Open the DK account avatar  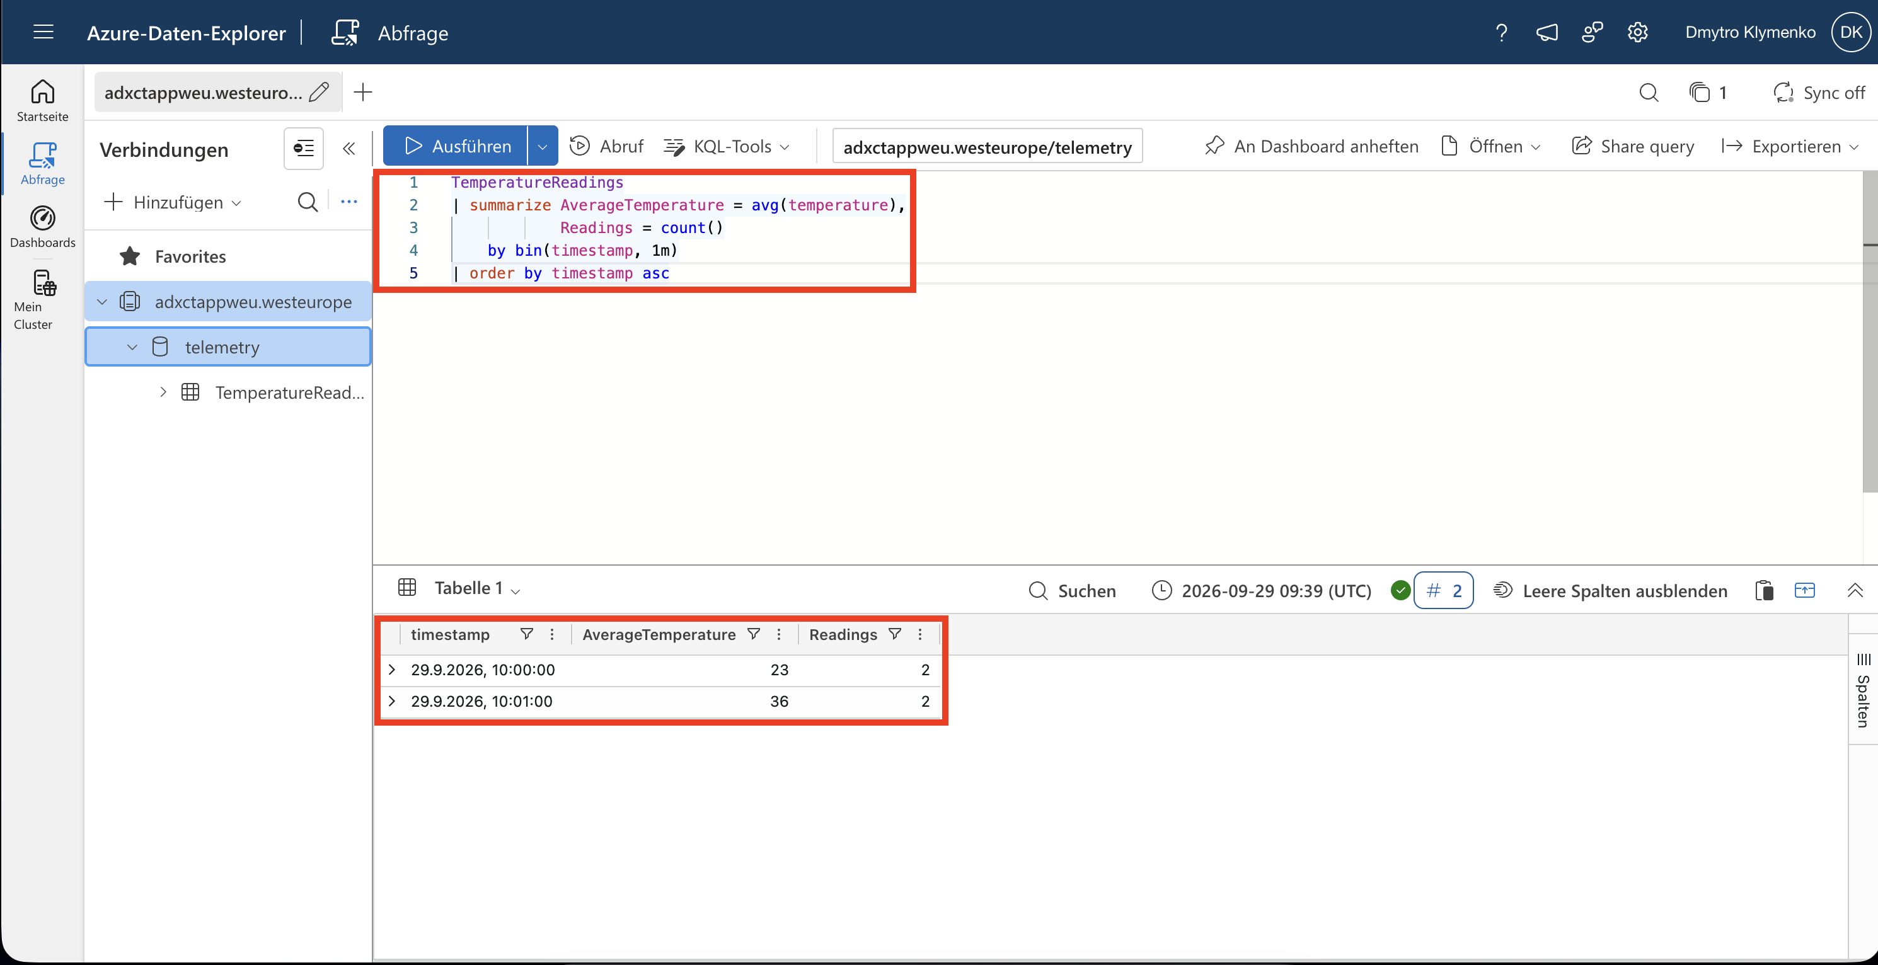coord(1851,32)
